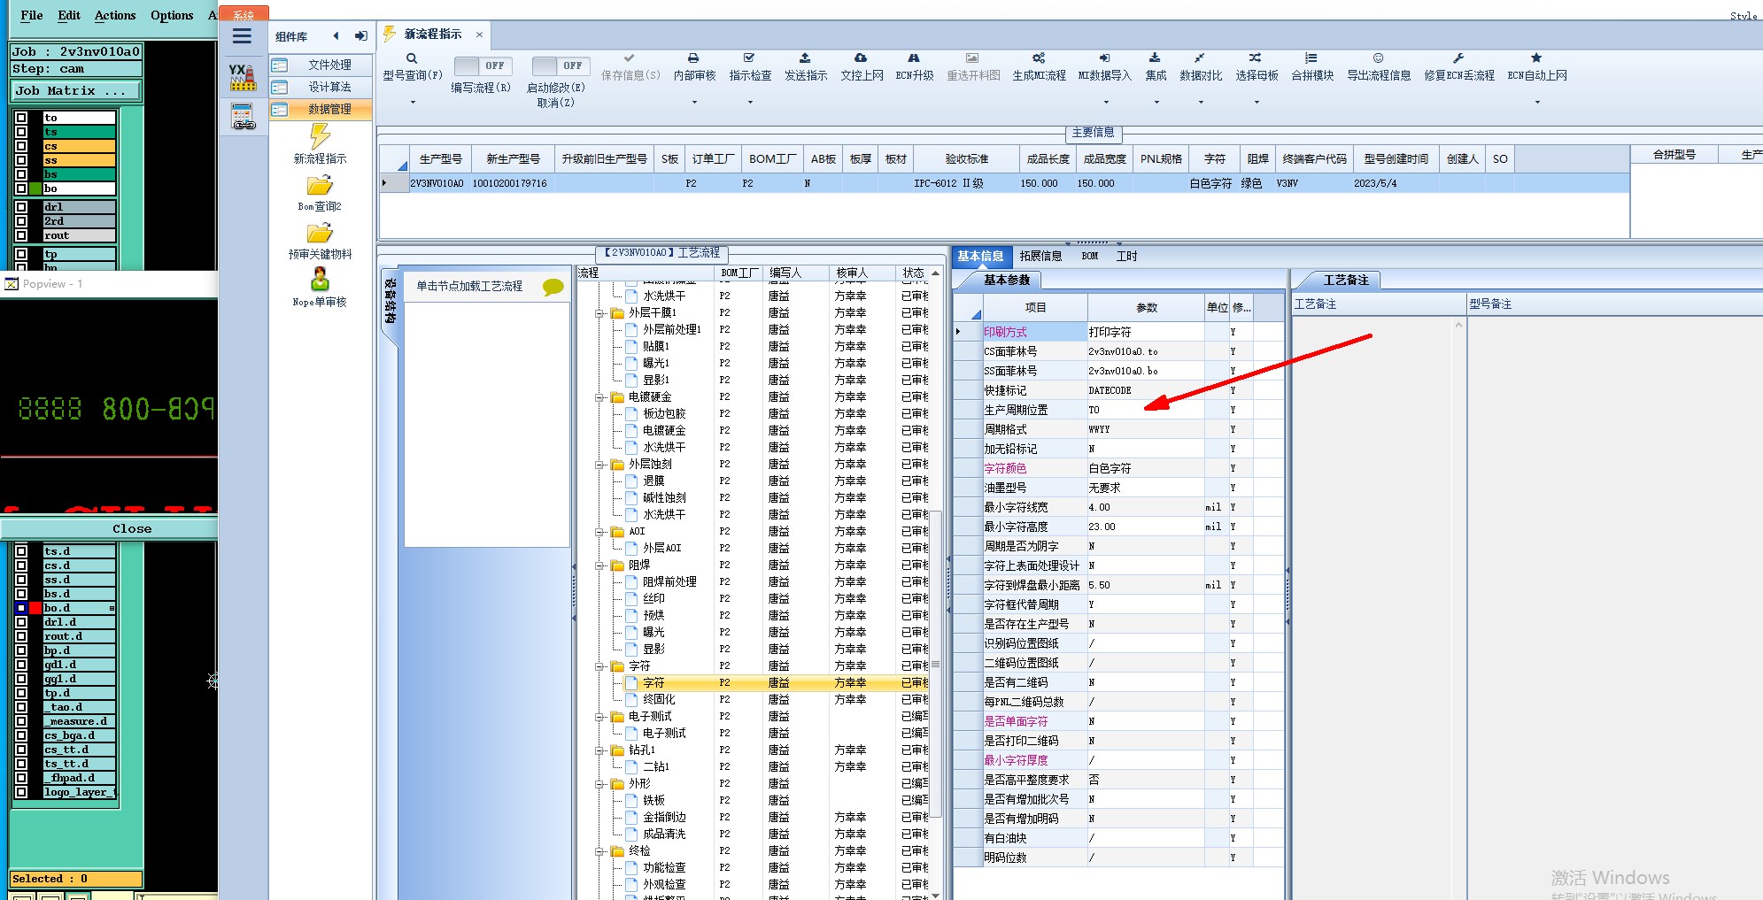Image resolution: width=1763 pixels, height=900 pixels.
Task: Toggle checkbox for layer to
Action: coord(21,118)
